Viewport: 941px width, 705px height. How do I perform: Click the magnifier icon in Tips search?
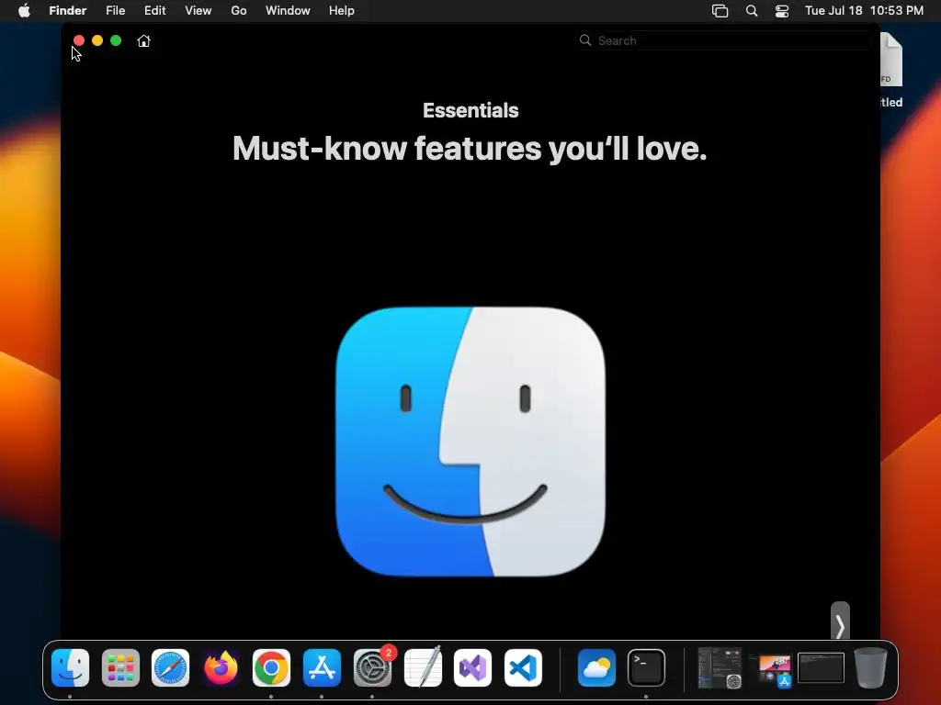tap(585, 40)
